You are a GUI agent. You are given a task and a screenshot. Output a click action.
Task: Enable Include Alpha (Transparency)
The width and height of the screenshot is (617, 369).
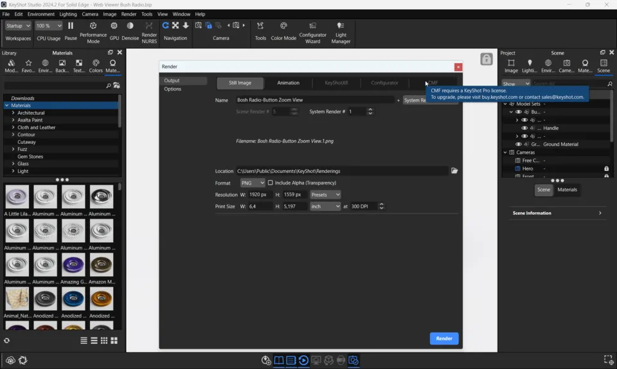click(271, 183)
